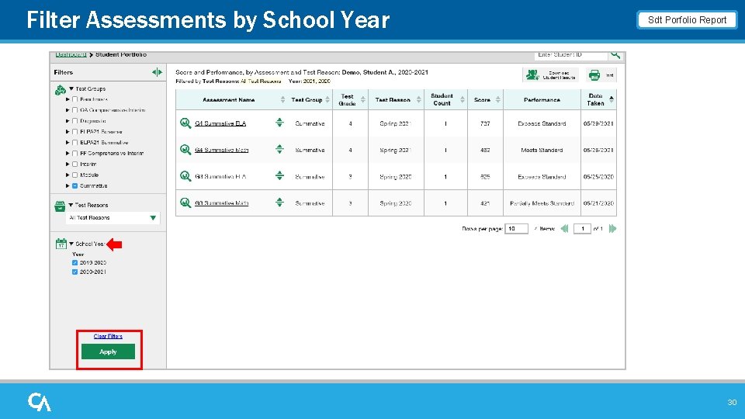Viewport: 745px width, 419px height.
Task: Open the All Test Reasons dropdown
Action: pyautogui.click(x=113, y=218)
